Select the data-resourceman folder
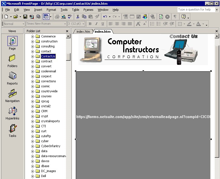The height and width of the screenshot is (179, 220). [53, 156]
